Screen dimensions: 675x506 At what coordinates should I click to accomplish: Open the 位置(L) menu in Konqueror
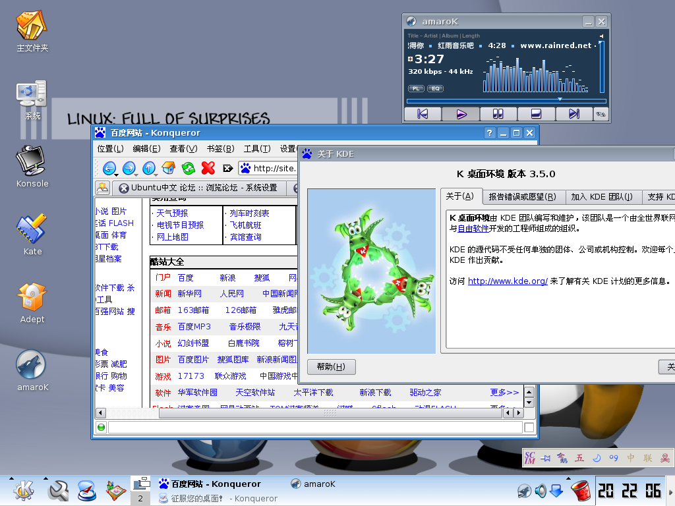[110, 148]
